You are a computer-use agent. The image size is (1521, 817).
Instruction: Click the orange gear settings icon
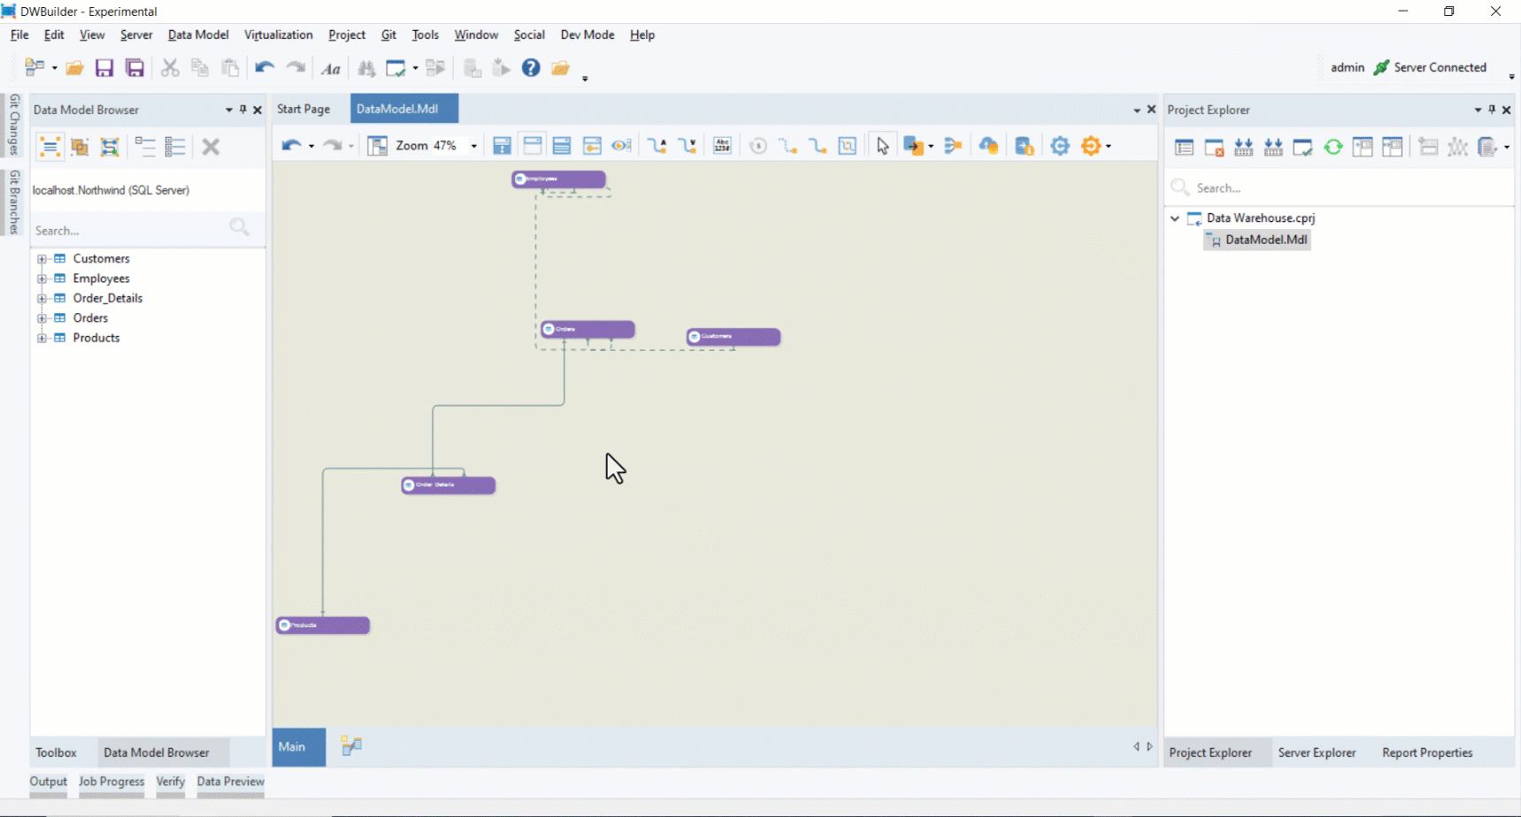[1091, 146]
